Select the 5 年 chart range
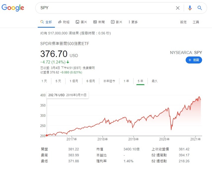 140,81
